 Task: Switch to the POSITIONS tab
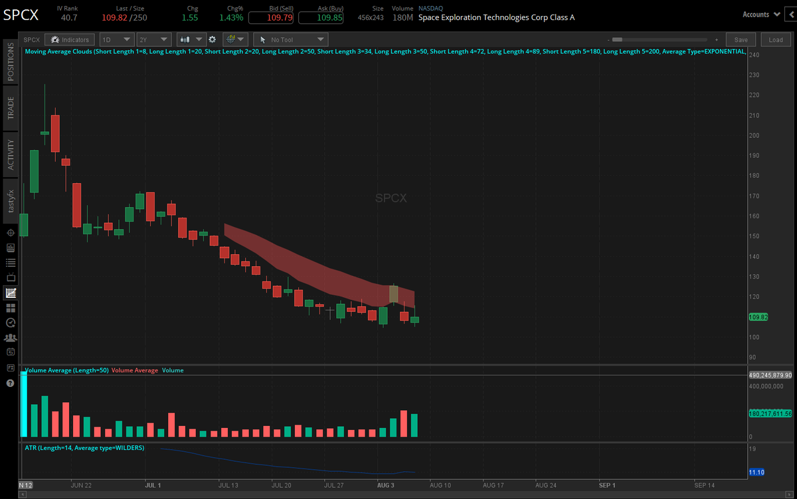pos(10,61)
